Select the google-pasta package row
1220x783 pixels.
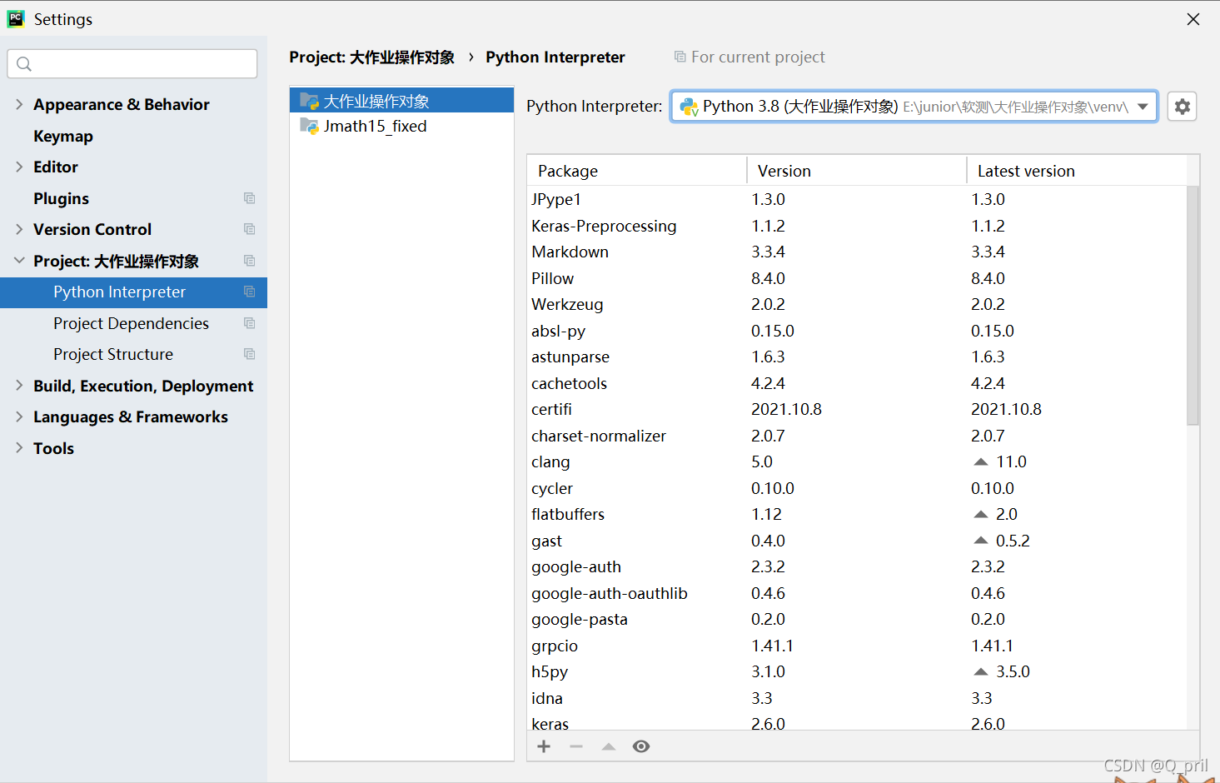(x=857, y=619)
